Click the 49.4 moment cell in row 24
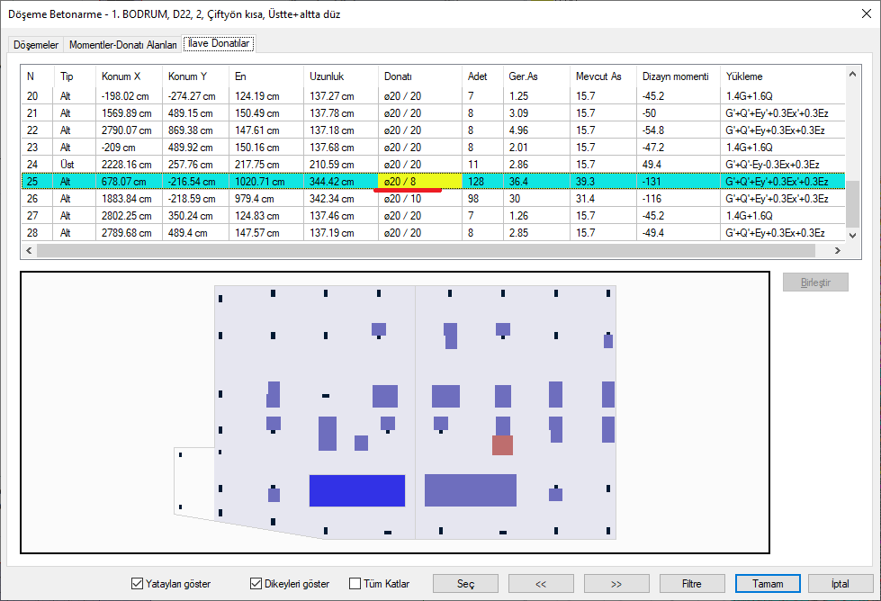The height and width of the screenshot is (601, 881). pos(679,164)
